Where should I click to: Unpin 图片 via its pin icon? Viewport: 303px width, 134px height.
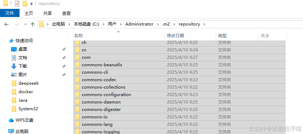pyautogui.click(x=64, y=75)
